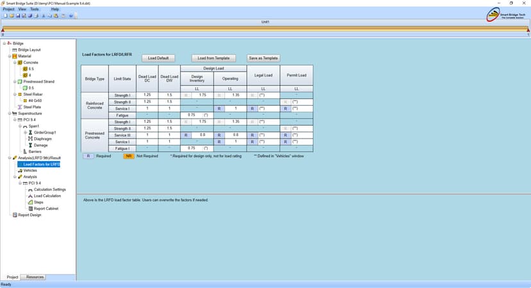Open the Tools menu
Viewport: 531px width, 288px height.
point(35,9)
